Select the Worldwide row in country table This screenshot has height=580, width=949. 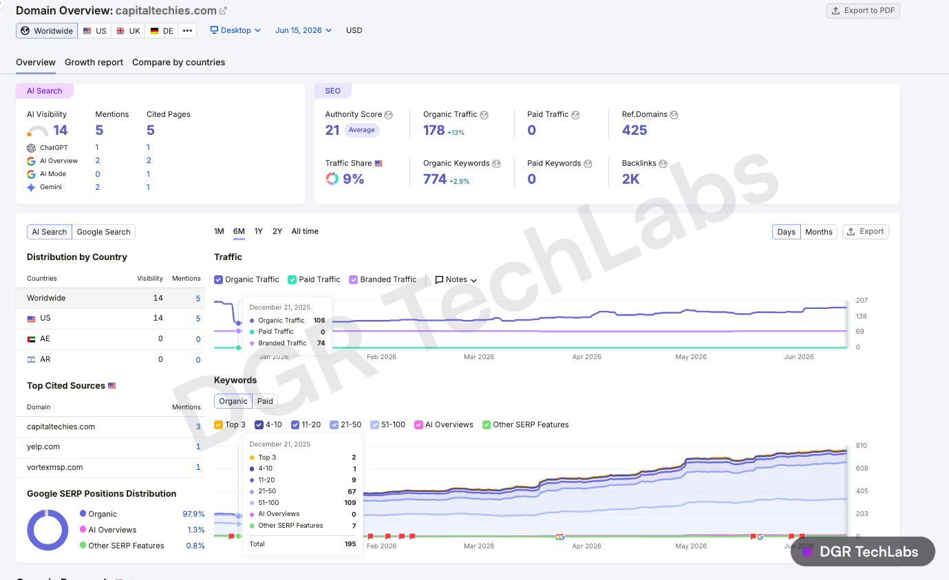tap(110, 299)
